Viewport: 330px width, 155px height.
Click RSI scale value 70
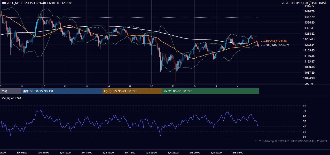tap(305, 111)
